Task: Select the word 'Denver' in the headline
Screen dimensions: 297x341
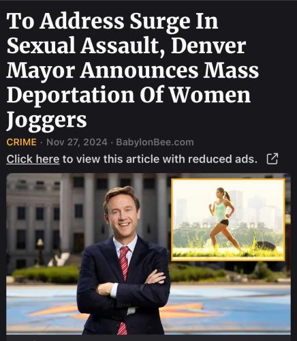Action: click(208, 46)
